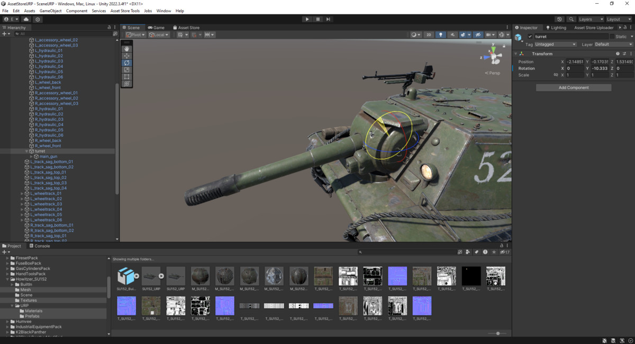
Task: Click scale constrain proportions link icon
Action: (555, 75)
